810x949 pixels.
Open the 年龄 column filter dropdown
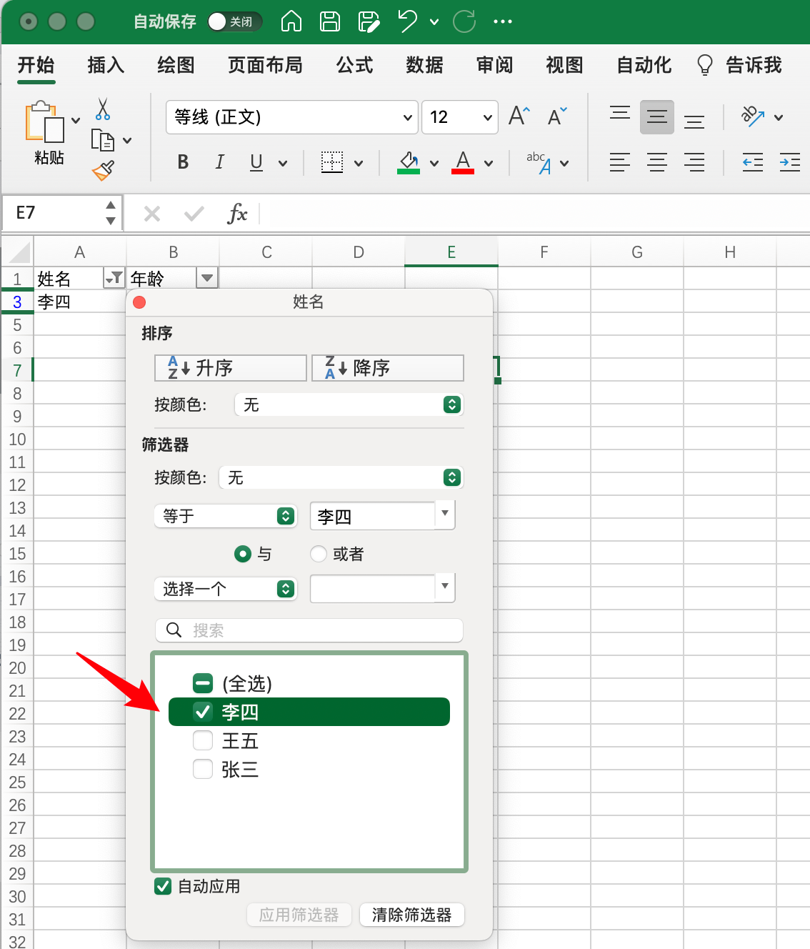(x=207, y=278)
